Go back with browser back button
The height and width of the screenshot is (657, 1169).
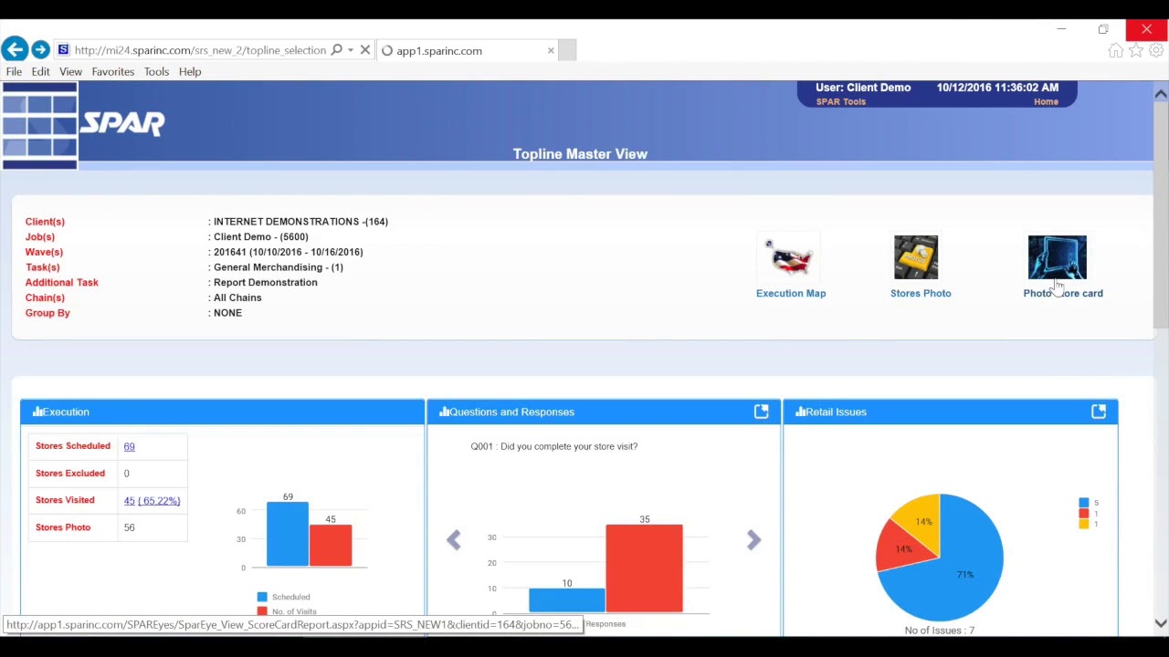(14, 50)
